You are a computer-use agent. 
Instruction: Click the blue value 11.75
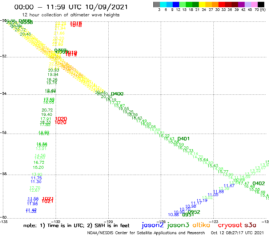point(36,178)
